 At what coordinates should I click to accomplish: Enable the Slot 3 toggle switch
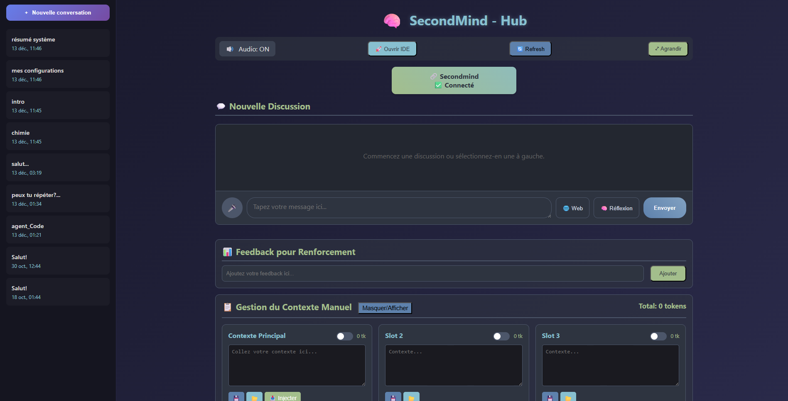tap(658, 336)
